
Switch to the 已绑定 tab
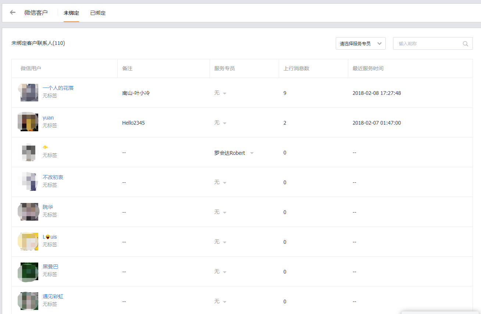(98, 13)
